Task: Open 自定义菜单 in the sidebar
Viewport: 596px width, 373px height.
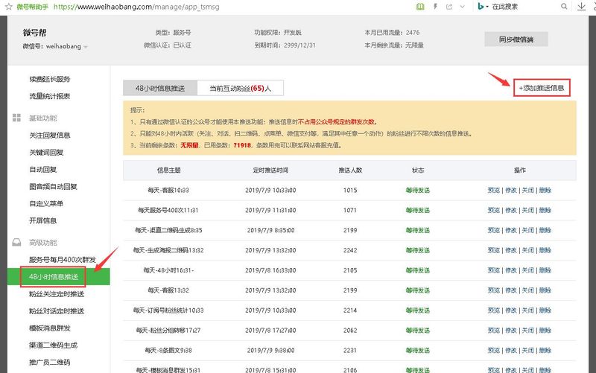Action: pos(46,203)
